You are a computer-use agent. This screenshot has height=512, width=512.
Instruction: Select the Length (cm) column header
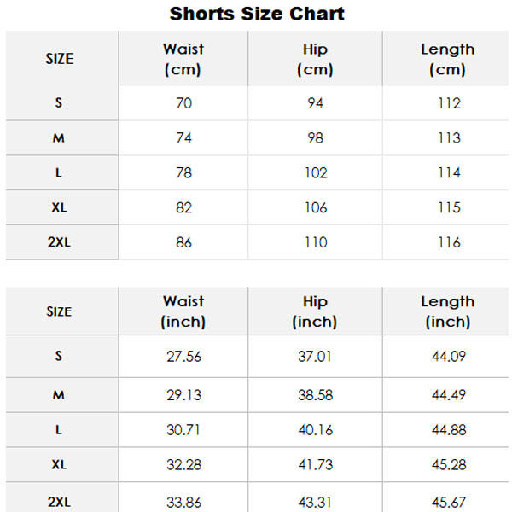[x=448, y=59]
